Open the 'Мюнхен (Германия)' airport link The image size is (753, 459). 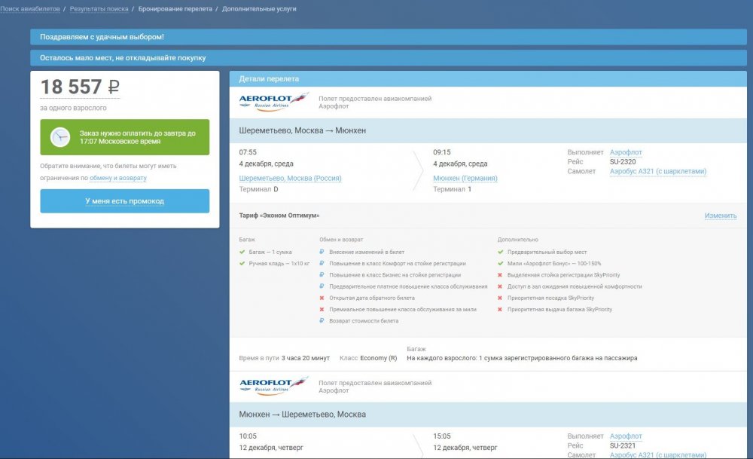click(x=465, y=178)
